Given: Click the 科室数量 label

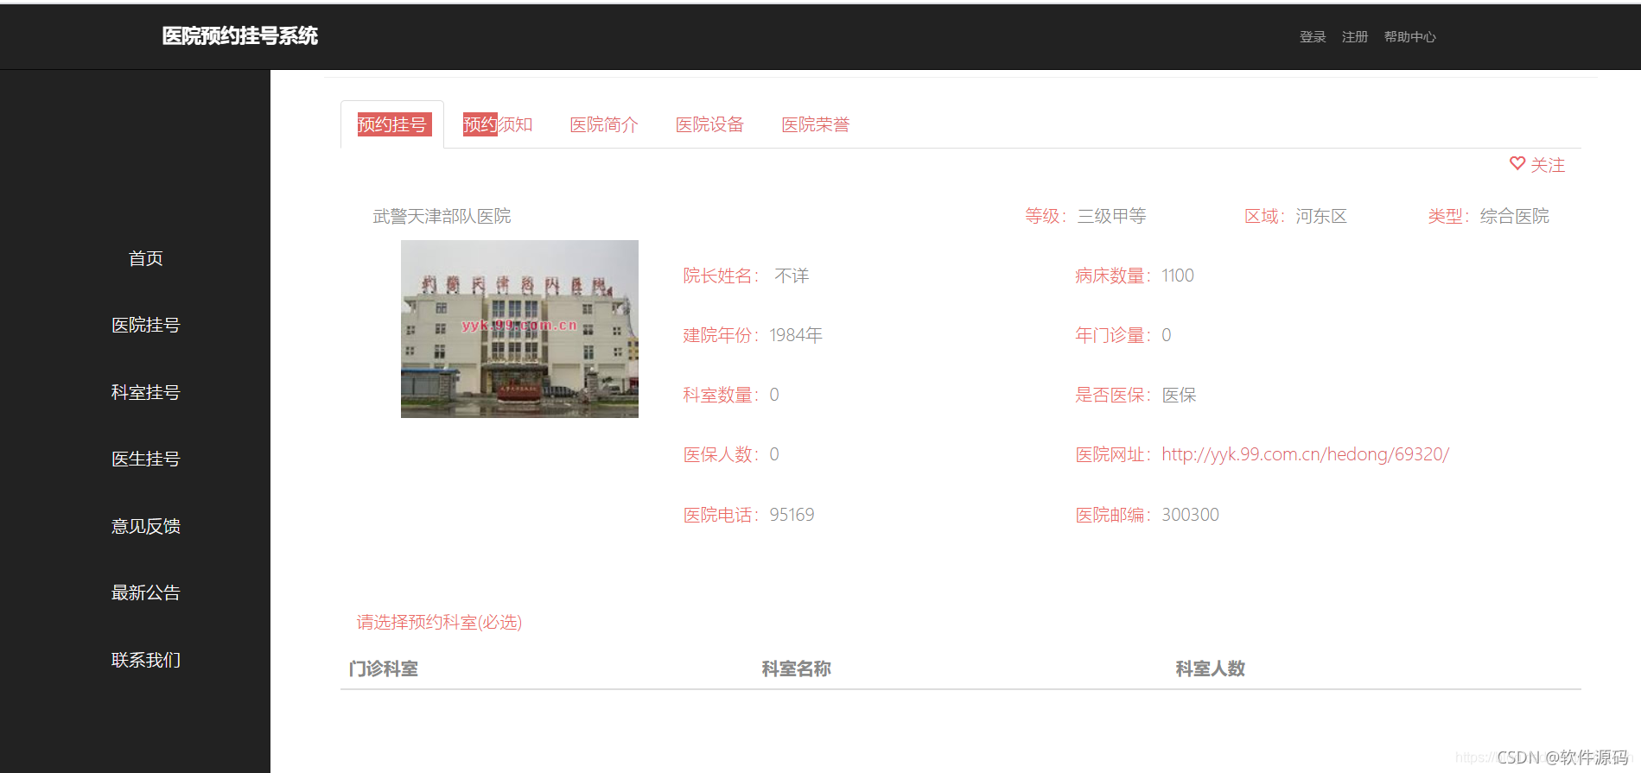Looking at the screenshot, I should [722, 395].
